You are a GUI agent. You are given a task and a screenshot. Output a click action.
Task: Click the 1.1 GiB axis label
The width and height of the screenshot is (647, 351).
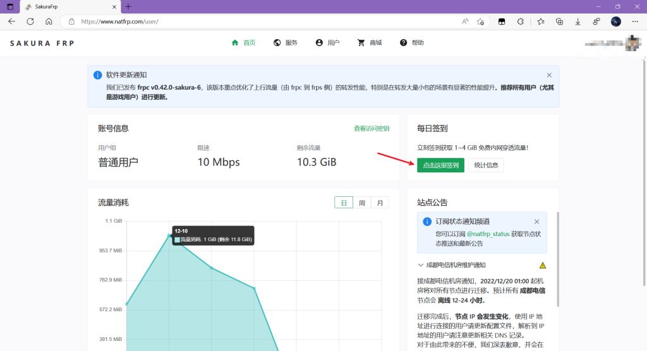[x=114, y=221]
